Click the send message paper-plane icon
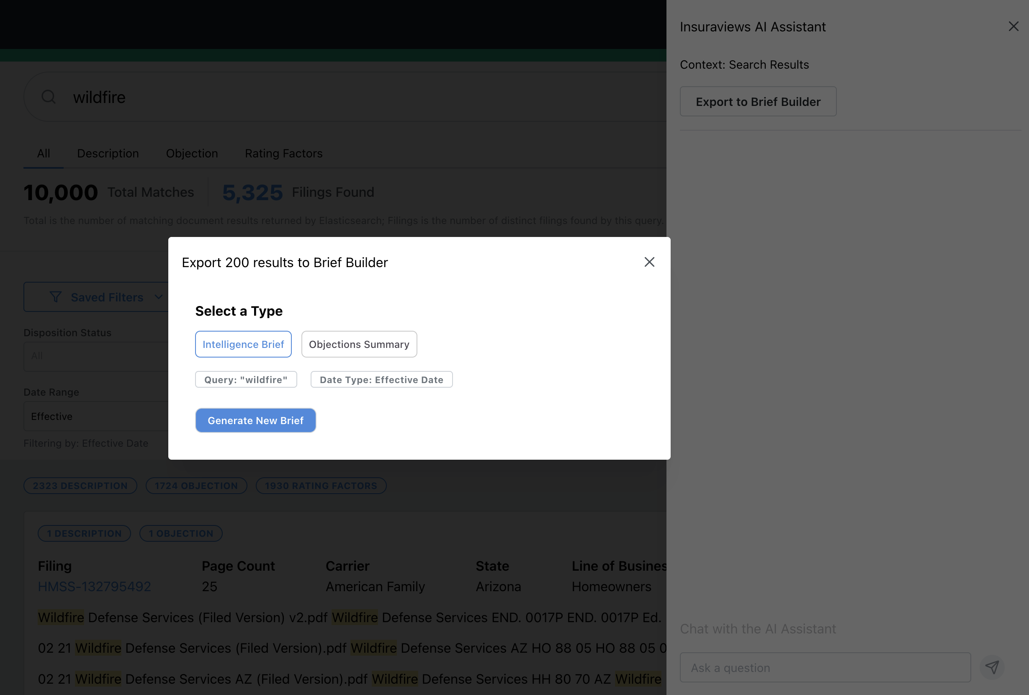The image size is (1029, 695). point(992,667)
